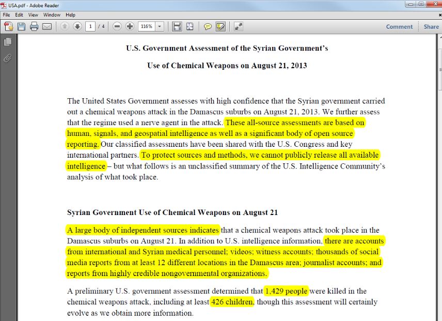The image size is (442, 321).
Task: Save the document using the floppy disk icon
Action: 22,26
